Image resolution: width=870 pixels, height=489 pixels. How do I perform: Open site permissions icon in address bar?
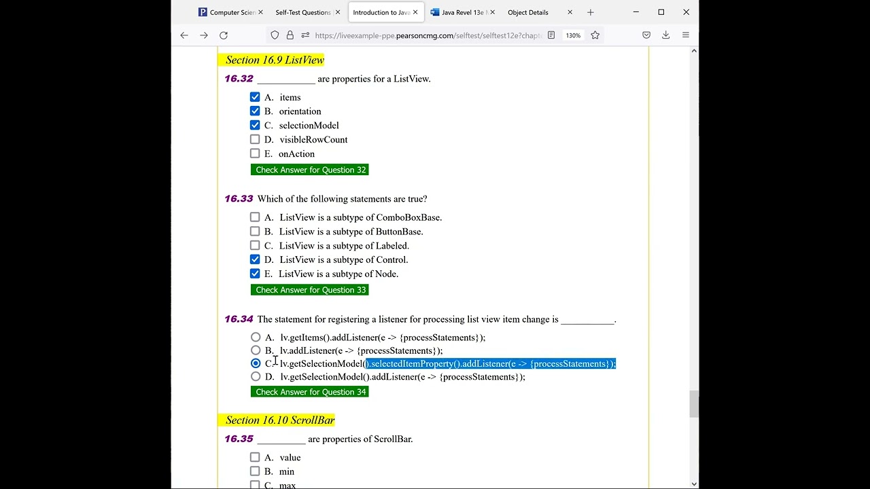point(304,35)
